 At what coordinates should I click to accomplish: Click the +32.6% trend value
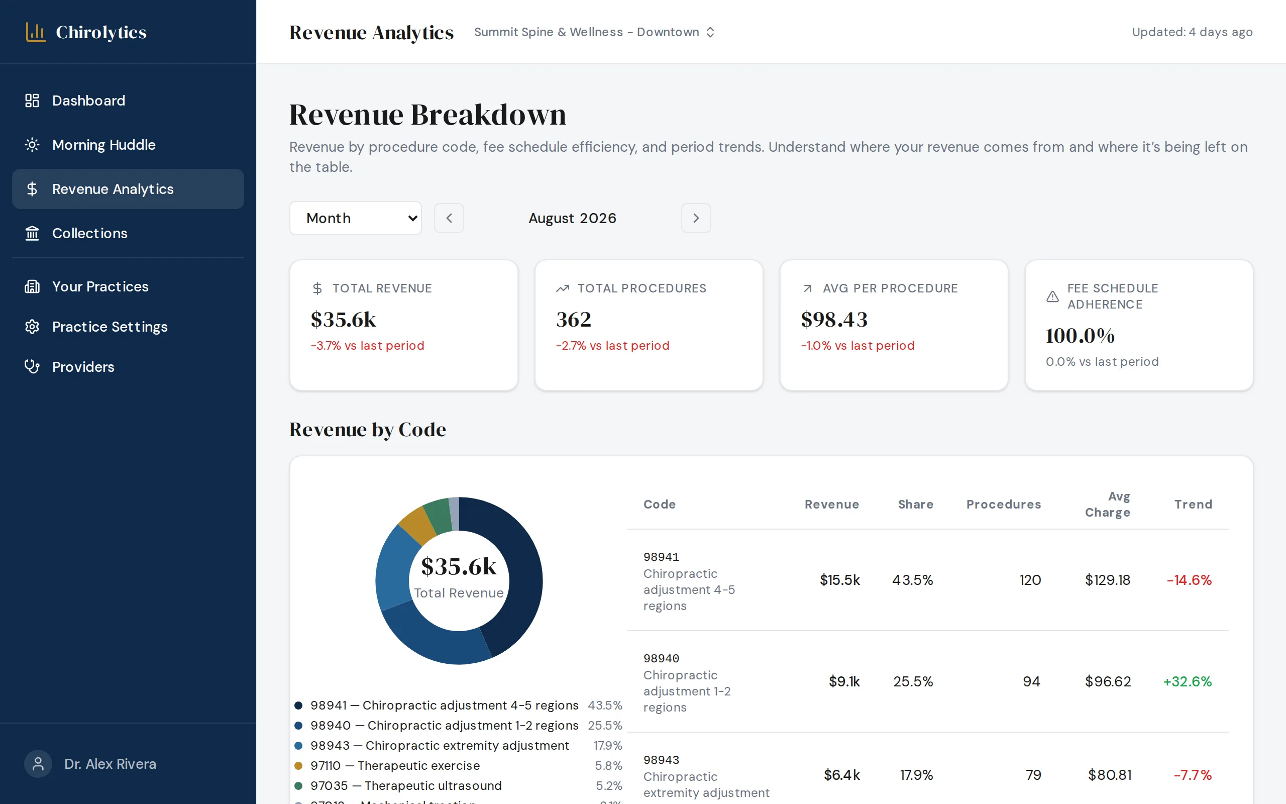[1187, 682]
